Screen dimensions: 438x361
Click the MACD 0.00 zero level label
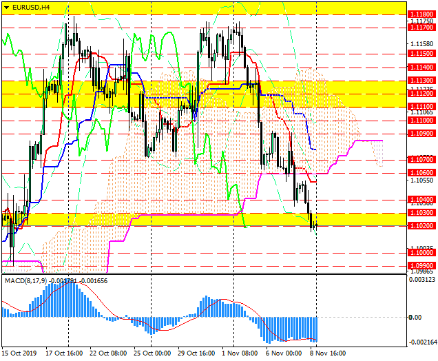pos(415,317)
